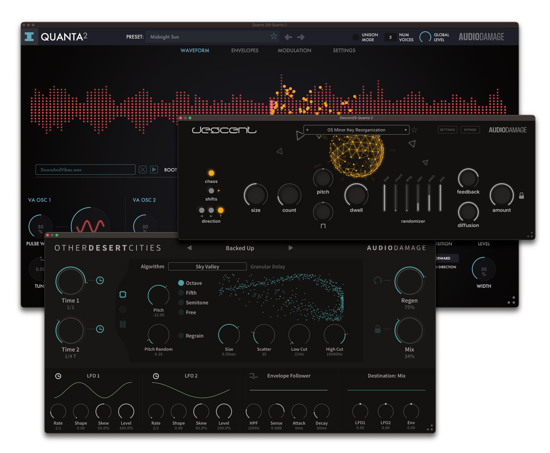Click the Width knob in Quanta
This screenshot has height=453, width=550.
[x=484, y=269]
